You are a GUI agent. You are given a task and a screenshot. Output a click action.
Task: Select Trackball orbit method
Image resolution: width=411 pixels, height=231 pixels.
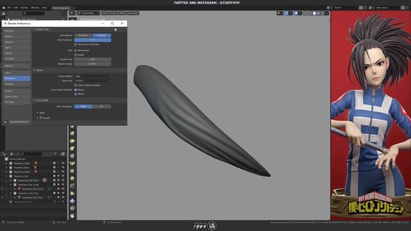point(101,35)
